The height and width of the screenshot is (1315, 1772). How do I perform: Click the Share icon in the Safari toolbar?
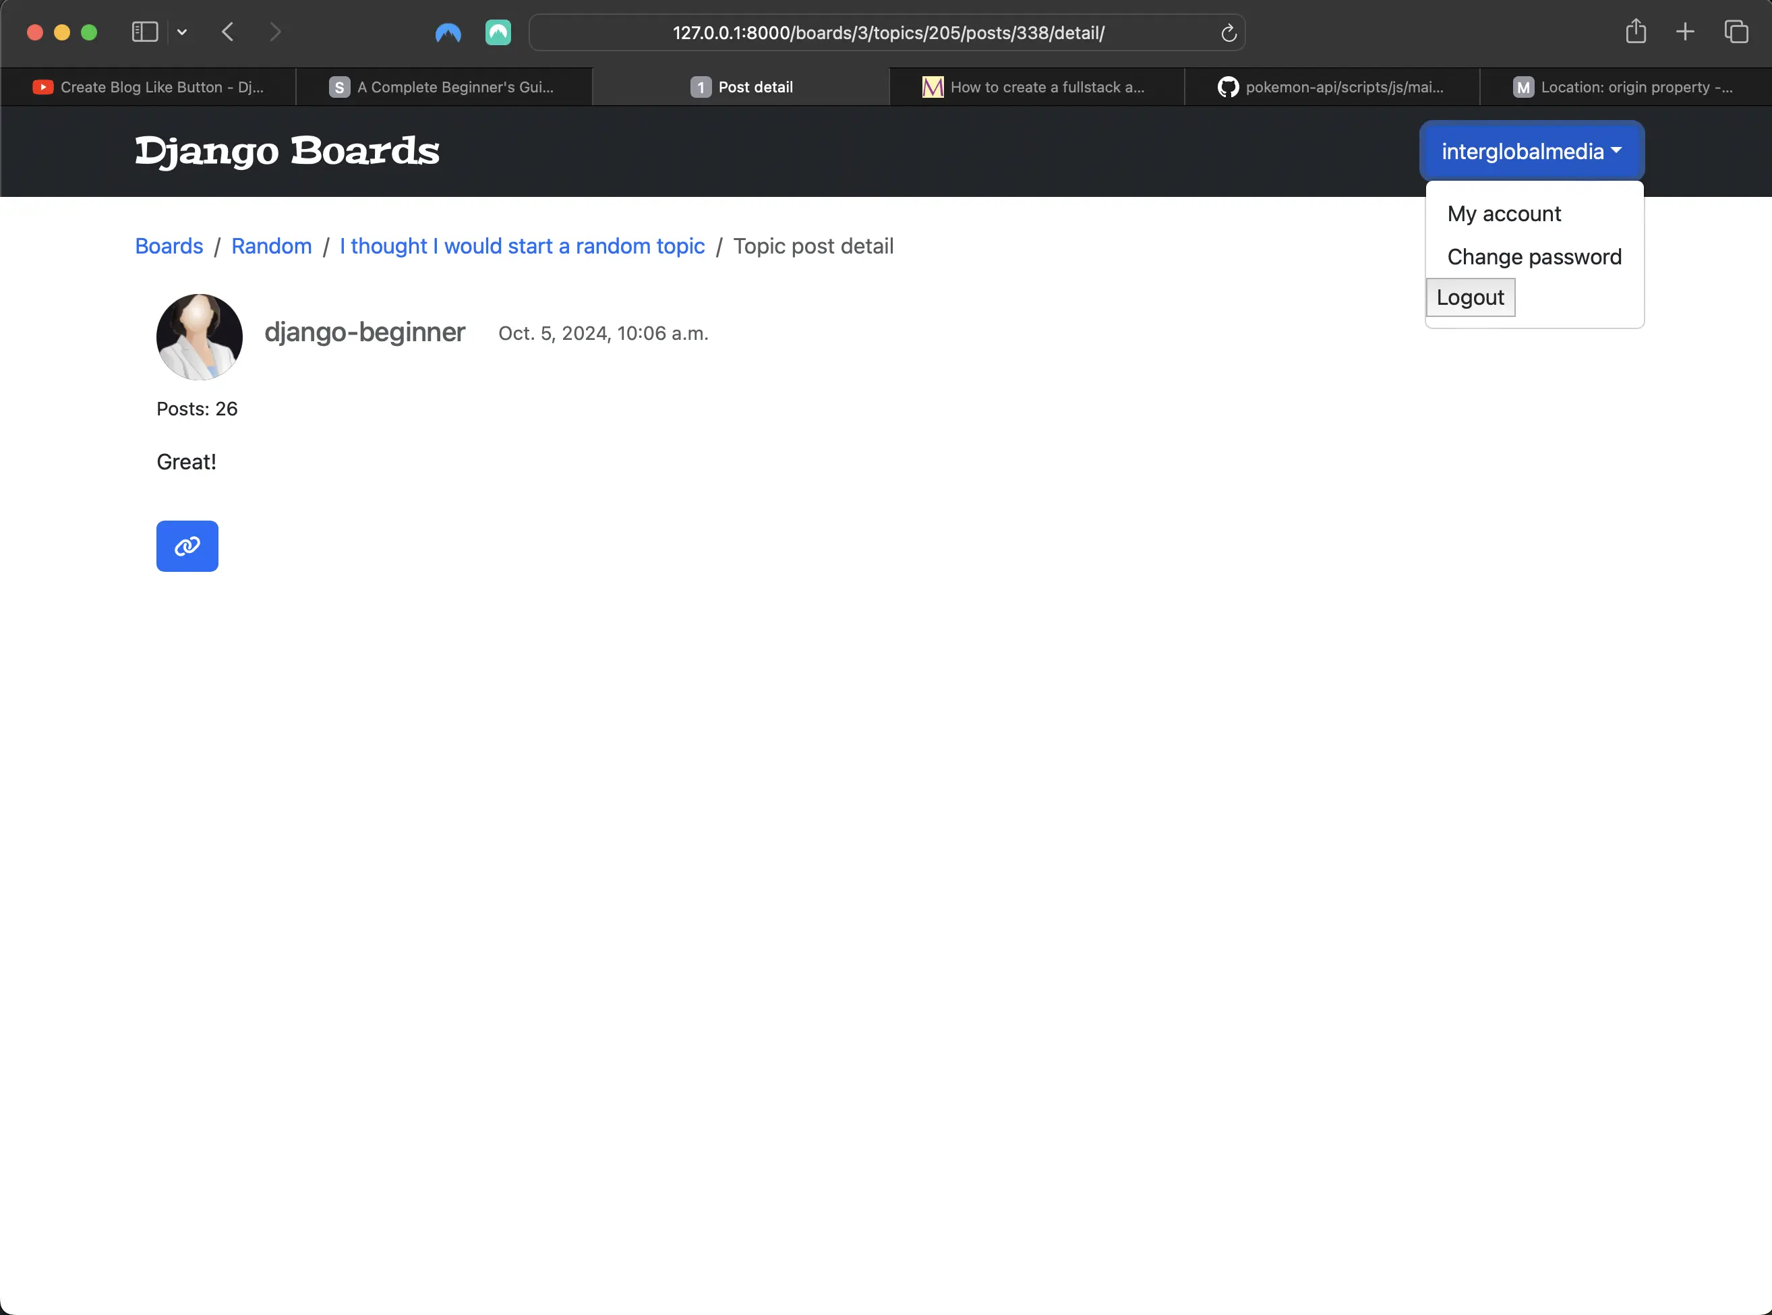pos(1636,31)
